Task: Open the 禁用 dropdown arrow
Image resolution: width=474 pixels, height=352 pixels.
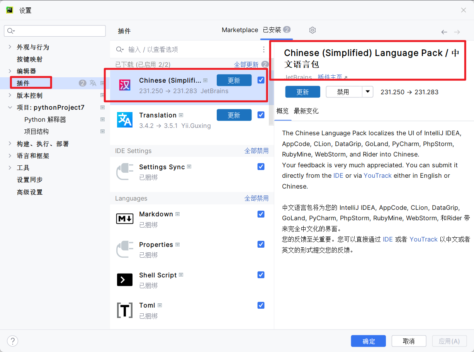Action: click(367, 92)
